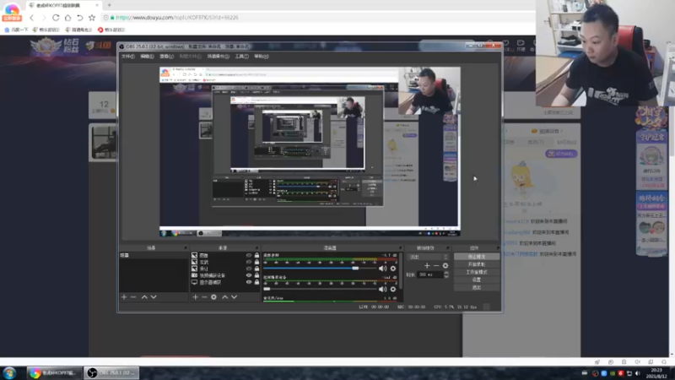This screenshot has height=380, width=675.
Task: Hide the 视频捕获设备 source via eye
Action: coord(249,275)
